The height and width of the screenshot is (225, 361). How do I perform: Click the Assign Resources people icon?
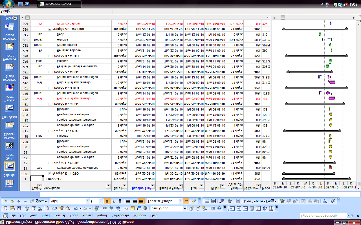pos(145,208)
